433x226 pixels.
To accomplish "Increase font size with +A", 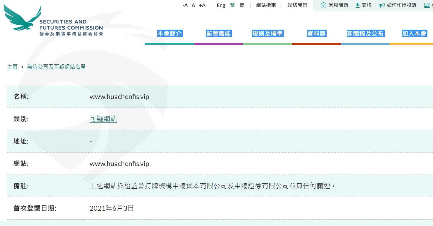I will tap(202, 5).
